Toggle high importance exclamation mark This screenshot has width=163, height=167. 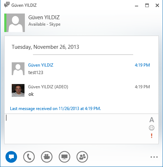click(x=152, y=136)
